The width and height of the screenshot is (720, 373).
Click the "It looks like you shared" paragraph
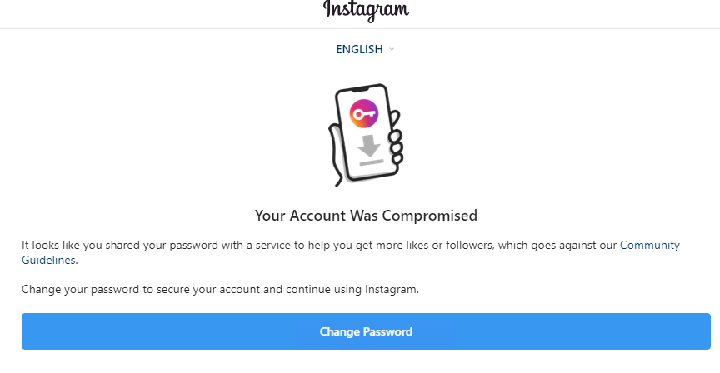point(250,245)
